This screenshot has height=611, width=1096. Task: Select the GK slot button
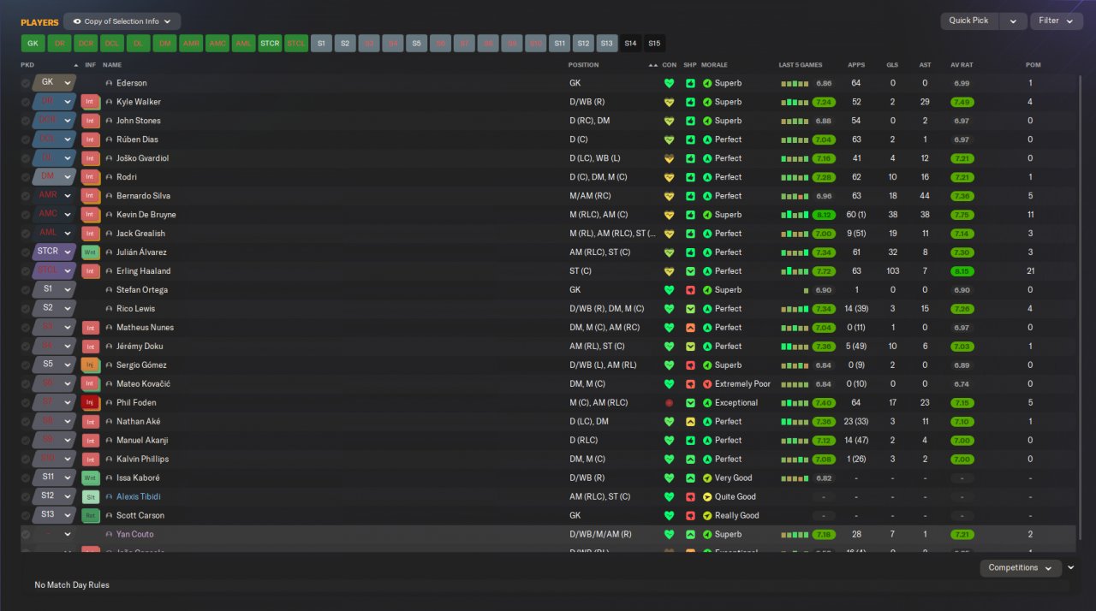click(x=33, y=44)
